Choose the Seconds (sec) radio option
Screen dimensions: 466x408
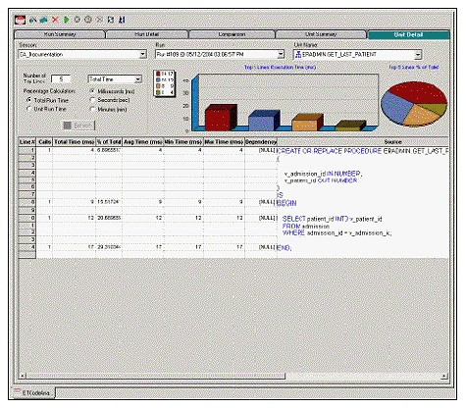coord(92,100)
